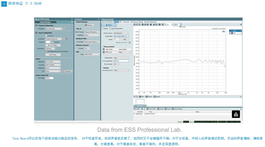Click the Start sweep button
The image size is (265, 147).
[x=109, y=25]
